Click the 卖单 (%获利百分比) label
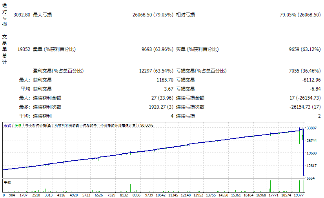The height and width of the screenshot is (198, 324). [54, 49]
